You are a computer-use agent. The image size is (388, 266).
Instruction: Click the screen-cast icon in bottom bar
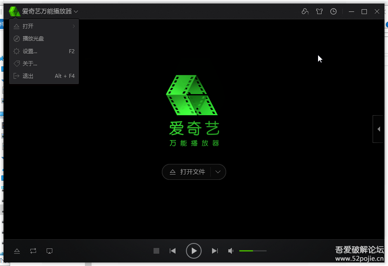(x=50, y=251)
